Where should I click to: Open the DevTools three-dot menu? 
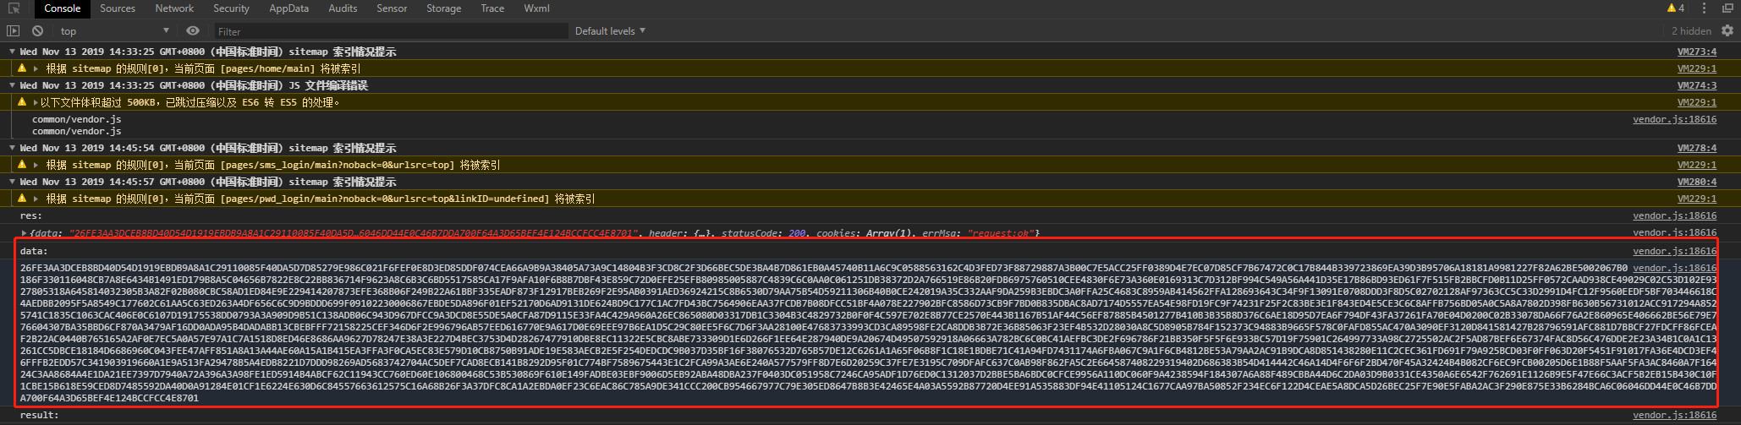[x=1704, y=8]
